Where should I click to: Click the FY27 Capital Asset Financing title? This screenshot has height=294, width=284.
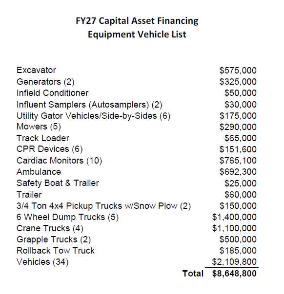pos(137,21)
